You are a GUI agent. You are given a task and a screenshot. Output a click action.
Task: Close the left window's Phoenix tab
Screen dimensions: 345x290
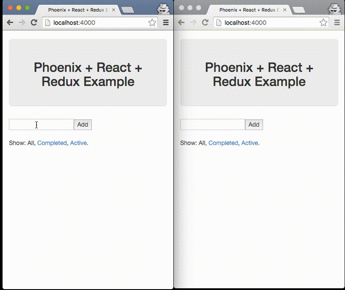(x=113, y=10)
